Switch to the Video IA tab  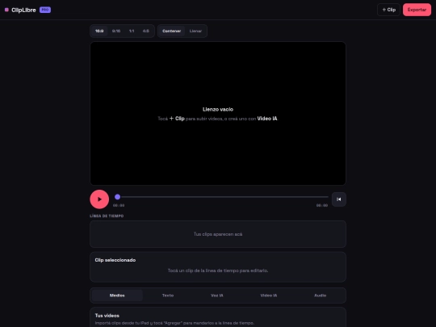[269, 296]
